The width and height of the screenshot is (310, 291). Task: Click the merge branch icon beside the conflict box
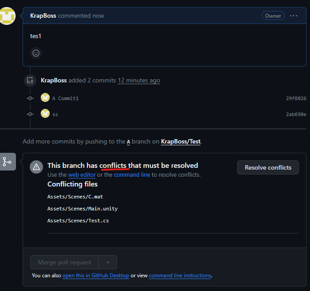point(8,162)
